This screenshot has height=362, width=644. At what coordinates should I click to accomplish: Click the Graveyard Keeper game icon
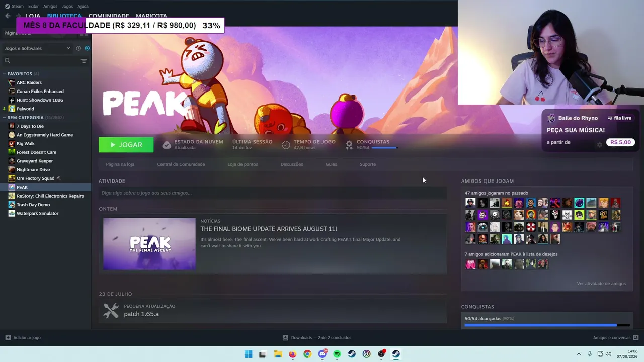[12, 161]
